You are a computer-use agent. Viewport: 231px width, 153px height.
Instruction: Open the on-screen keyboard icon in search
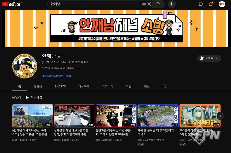(144, 4)
